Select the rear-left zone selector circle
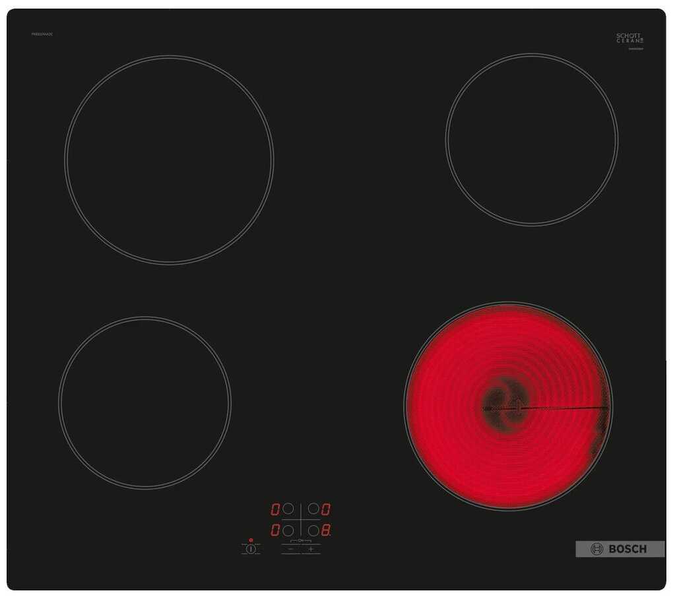673x599 pixels. pyautogui.click(x=288, y=509)
